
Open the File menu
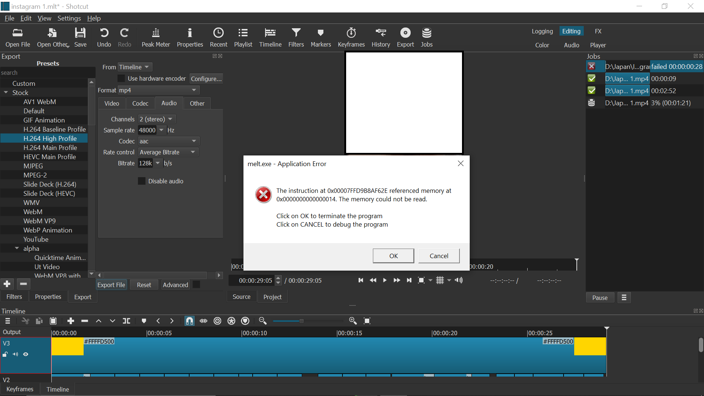pos(10,18)
